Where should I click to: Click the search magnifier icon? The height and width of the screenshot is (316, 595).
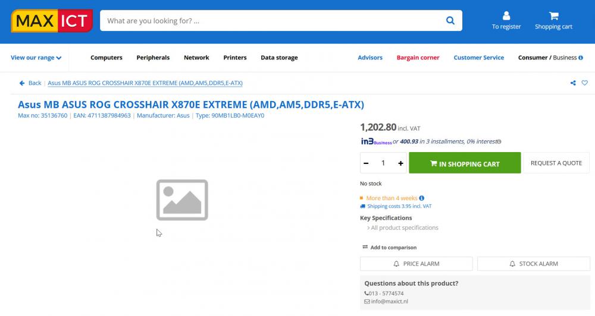tap(450, 20)
